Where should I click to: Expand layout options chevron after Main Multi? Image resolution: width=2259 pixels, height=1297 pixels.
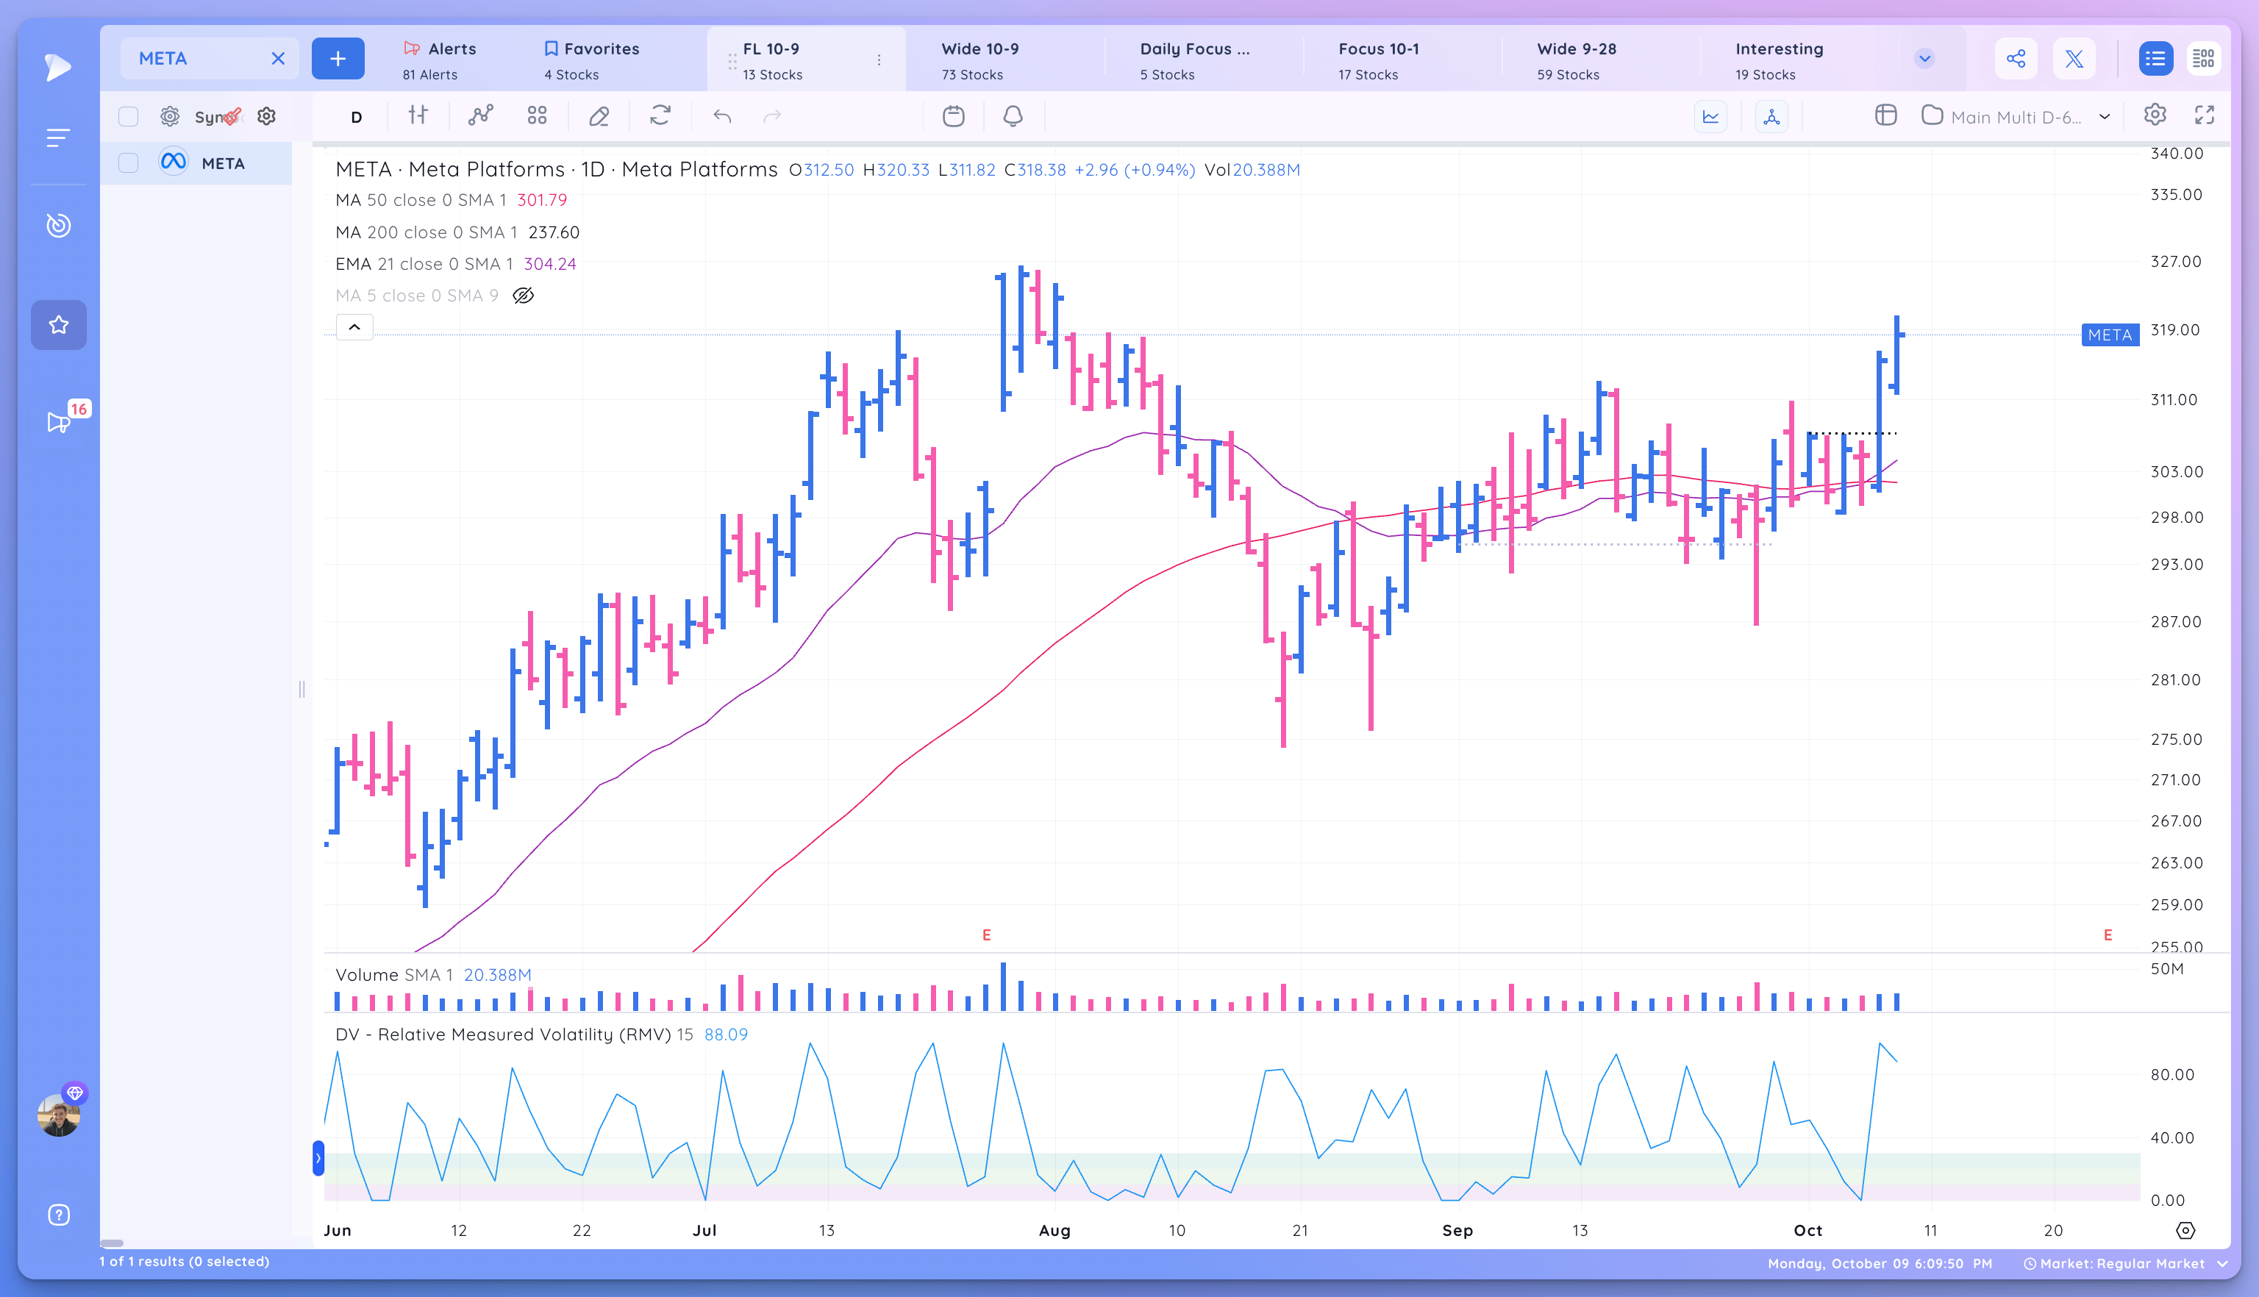(x=2104, y=117)
